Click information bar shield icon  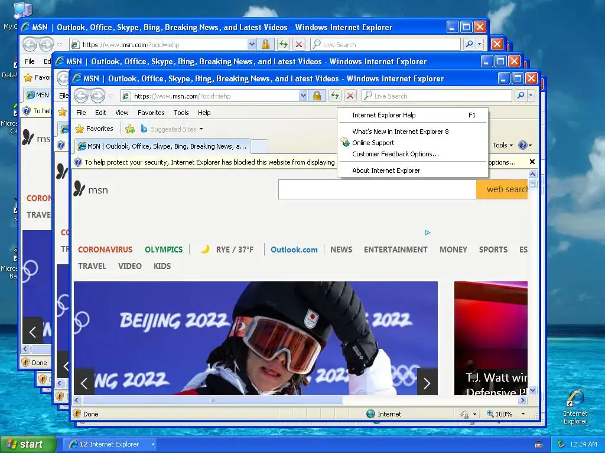[78, 162]
